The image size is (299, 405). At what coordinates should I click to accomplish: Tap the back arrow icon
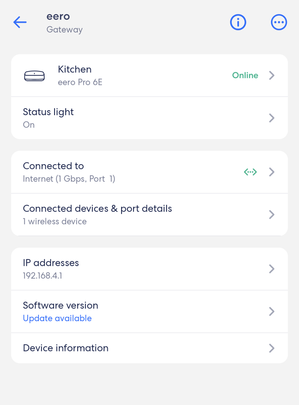coord(20,22)
